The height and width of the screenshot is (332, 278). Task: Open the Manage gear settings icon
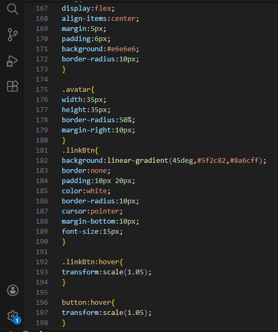click(x=13, y=317)
